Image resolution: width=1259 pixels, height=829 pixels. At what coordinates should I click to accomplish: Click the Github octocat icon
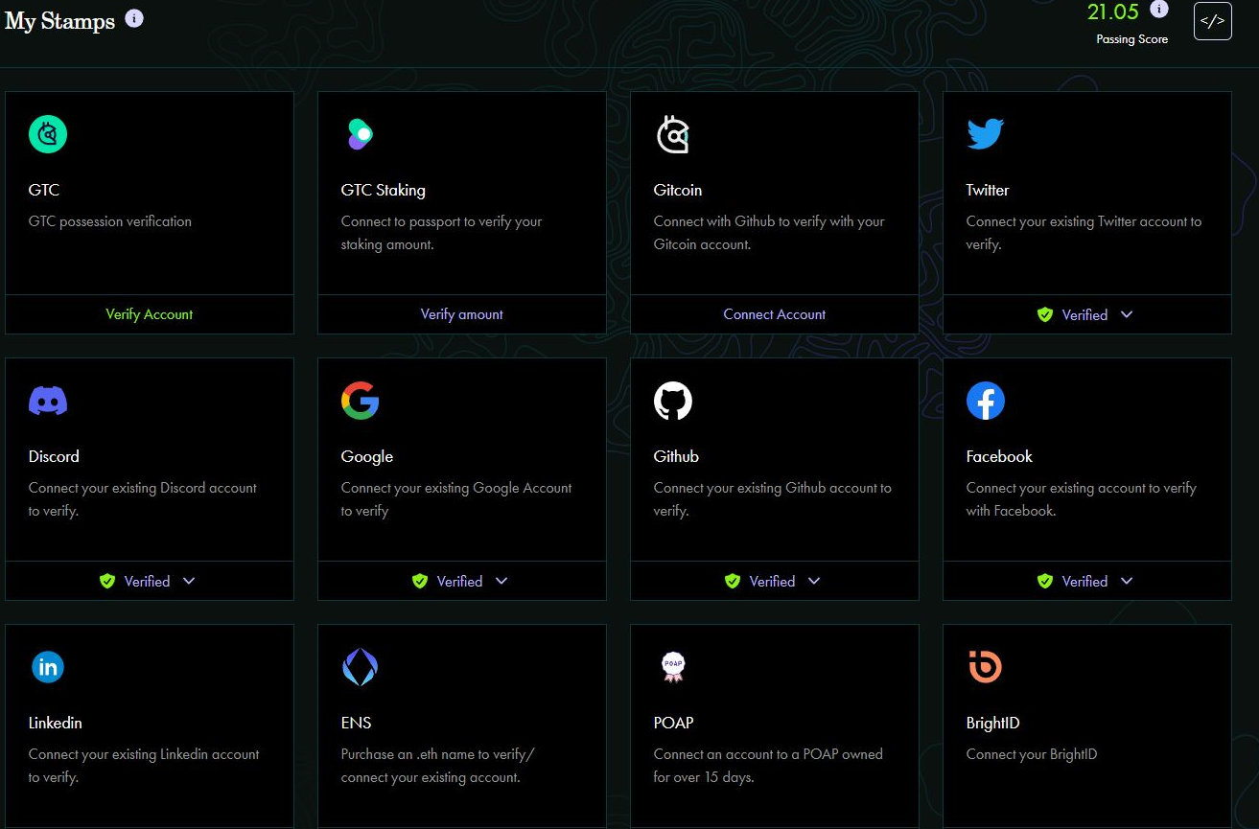(673, 401)
